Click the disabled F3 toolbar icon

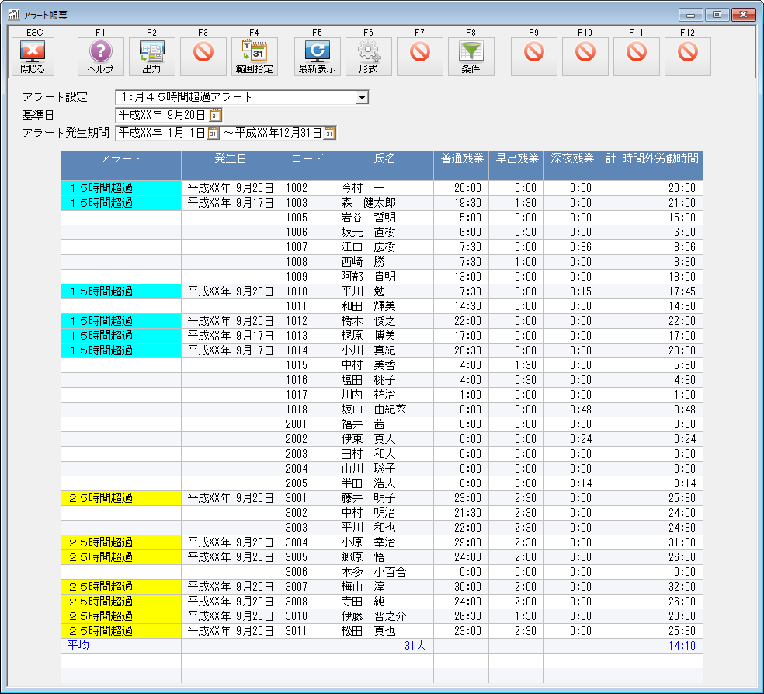(x=203, y=56)
